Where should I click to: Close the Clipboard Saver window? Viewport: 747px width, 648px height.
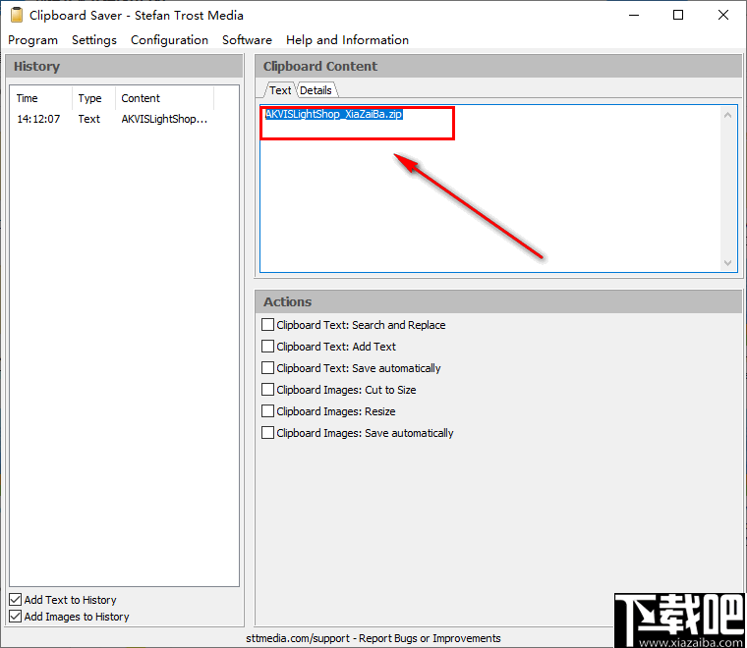tap(722, 16)
